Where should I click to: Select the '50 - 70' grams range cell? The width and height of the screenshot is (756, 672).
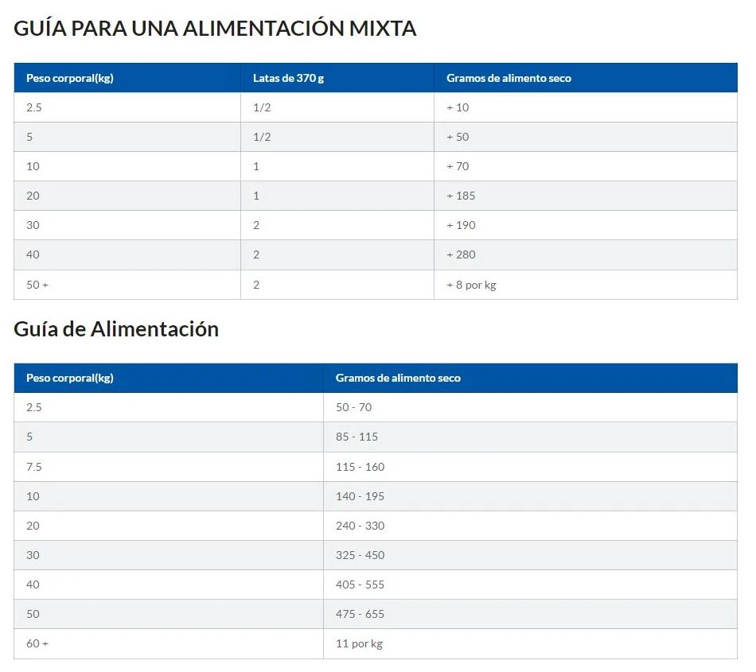(353, 407)
